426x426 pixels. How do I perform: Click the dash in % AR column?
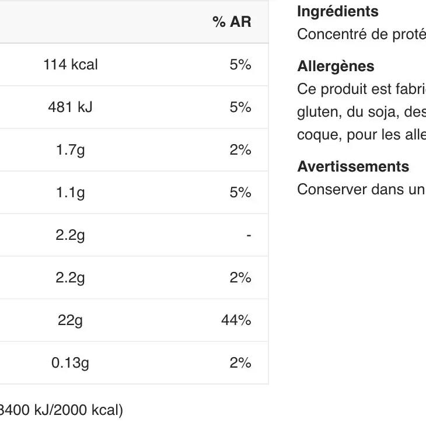pyautogui.click(x=249, y=235)
